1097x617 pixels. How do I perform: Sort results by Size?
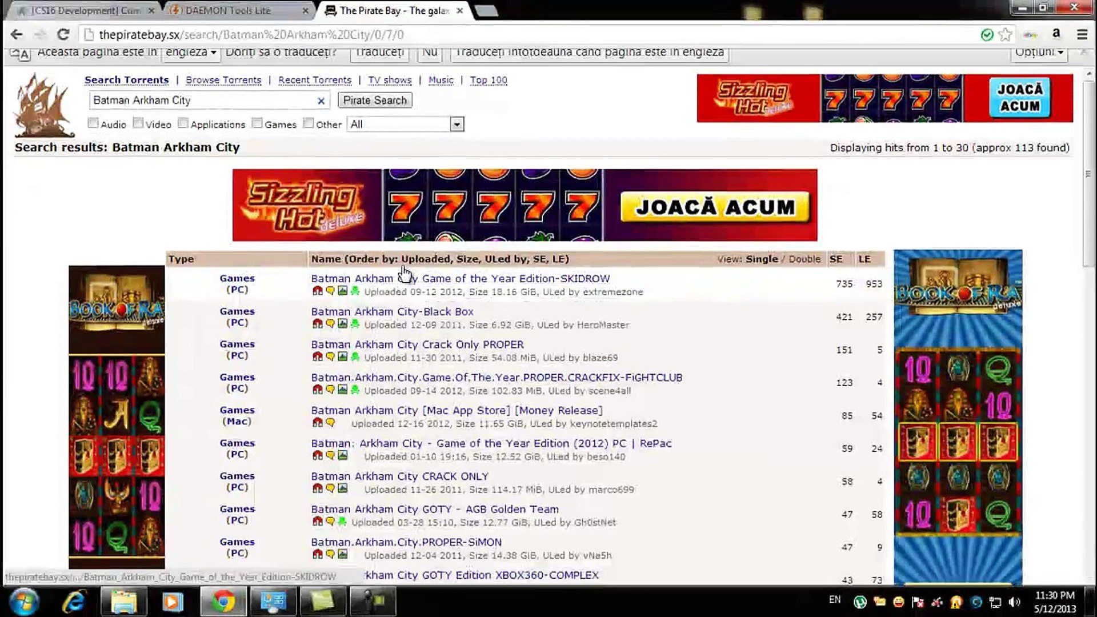(x=467, y=259)
